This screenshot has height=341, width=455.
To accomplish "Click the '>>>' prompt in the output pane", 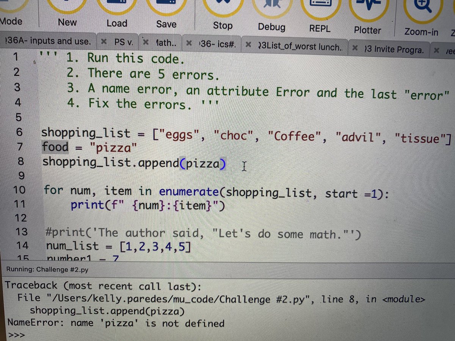I will tap(16, 335).
